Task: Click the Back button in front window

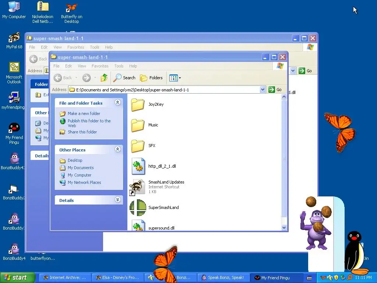Action: [63, 78]
